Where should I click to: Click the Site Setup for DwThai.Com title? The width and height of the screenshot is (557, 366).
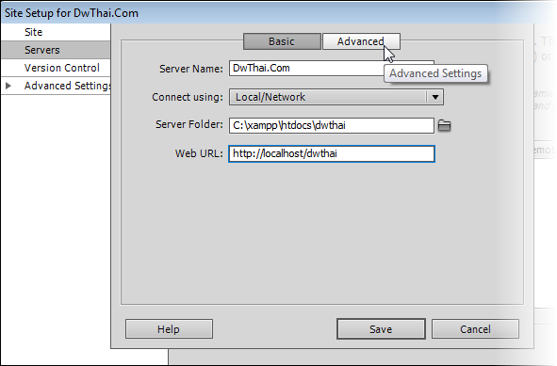72,13
